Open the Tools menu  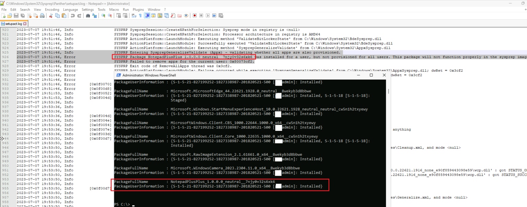102,10
